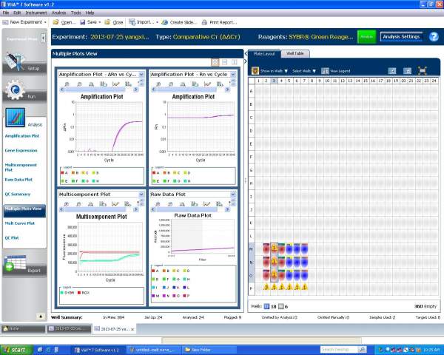Viewport: 444px width, 355px height.
Task: Switch to the Well Table tab
Action: click(295, 53)
